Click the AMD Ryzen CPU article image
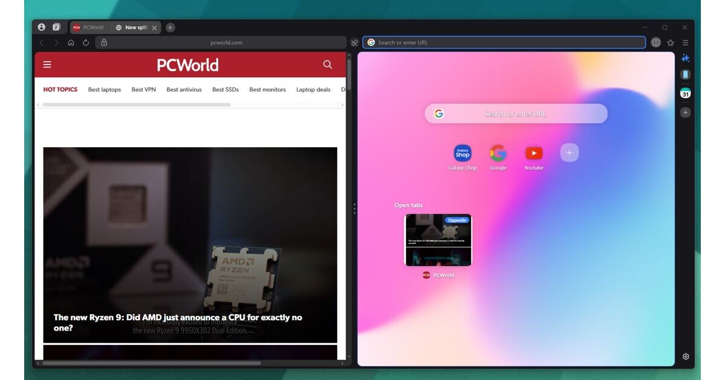The image size is (725, 380). point(190,245)
